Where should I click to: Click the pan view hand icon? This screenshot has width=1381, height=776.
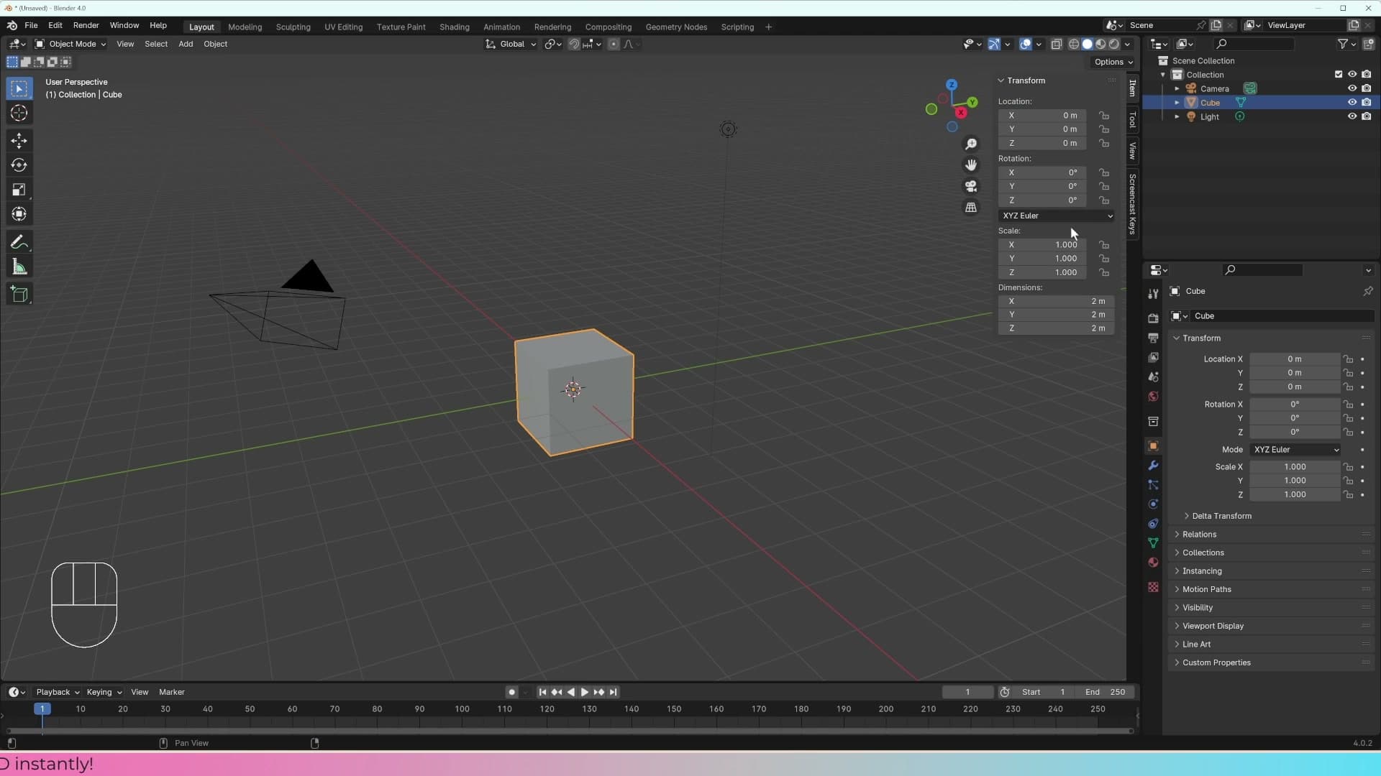(971, 165)
